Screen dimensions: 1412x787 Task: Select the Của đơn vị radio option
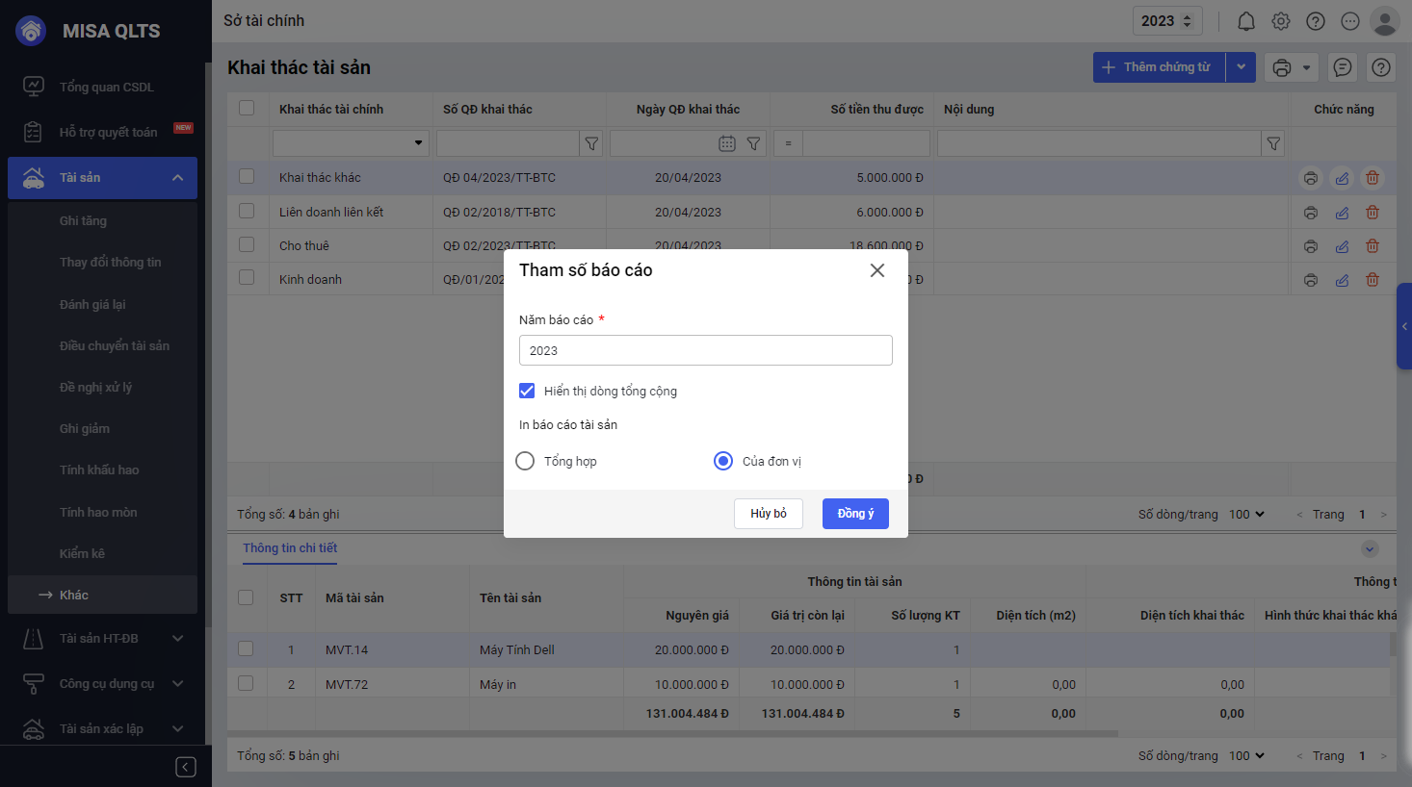point(723,461)
